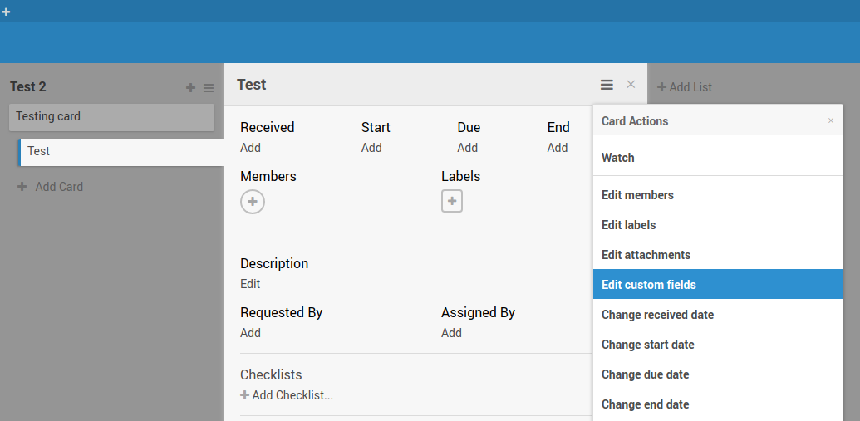The width and height of the screenshot is (860, 421).
Task: Click the square add label plus button
Action: [x=452, y=201]
